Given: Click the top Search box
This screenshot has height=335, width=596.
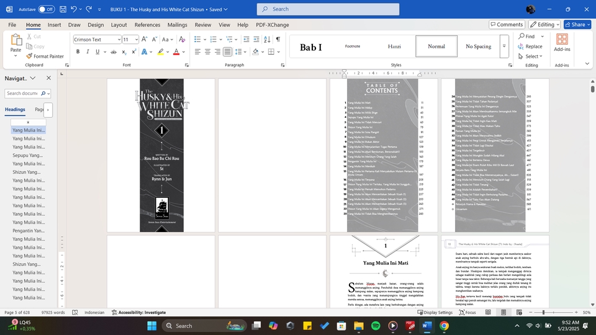Looking at the screenshot, I should pos(328,9).
